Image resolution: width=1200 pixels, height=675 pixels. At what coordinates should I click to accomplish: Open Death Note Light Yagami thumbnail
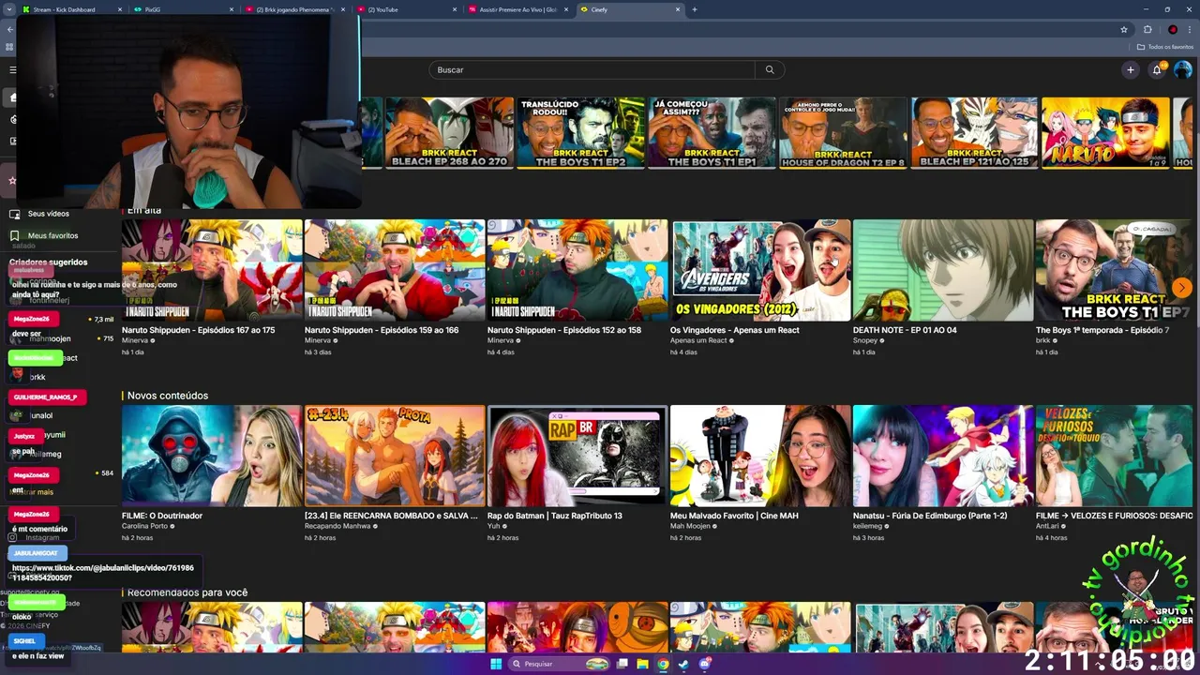[x=943, y=270]
